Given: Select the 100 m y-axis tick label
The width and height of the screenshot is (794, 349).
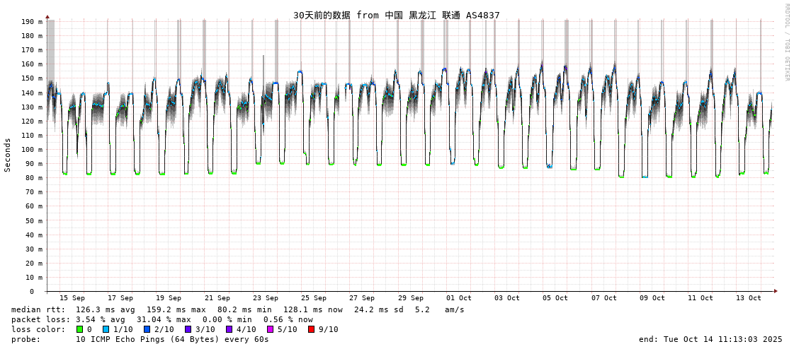Looking at the screenshot, I should [x=31, y=150].
